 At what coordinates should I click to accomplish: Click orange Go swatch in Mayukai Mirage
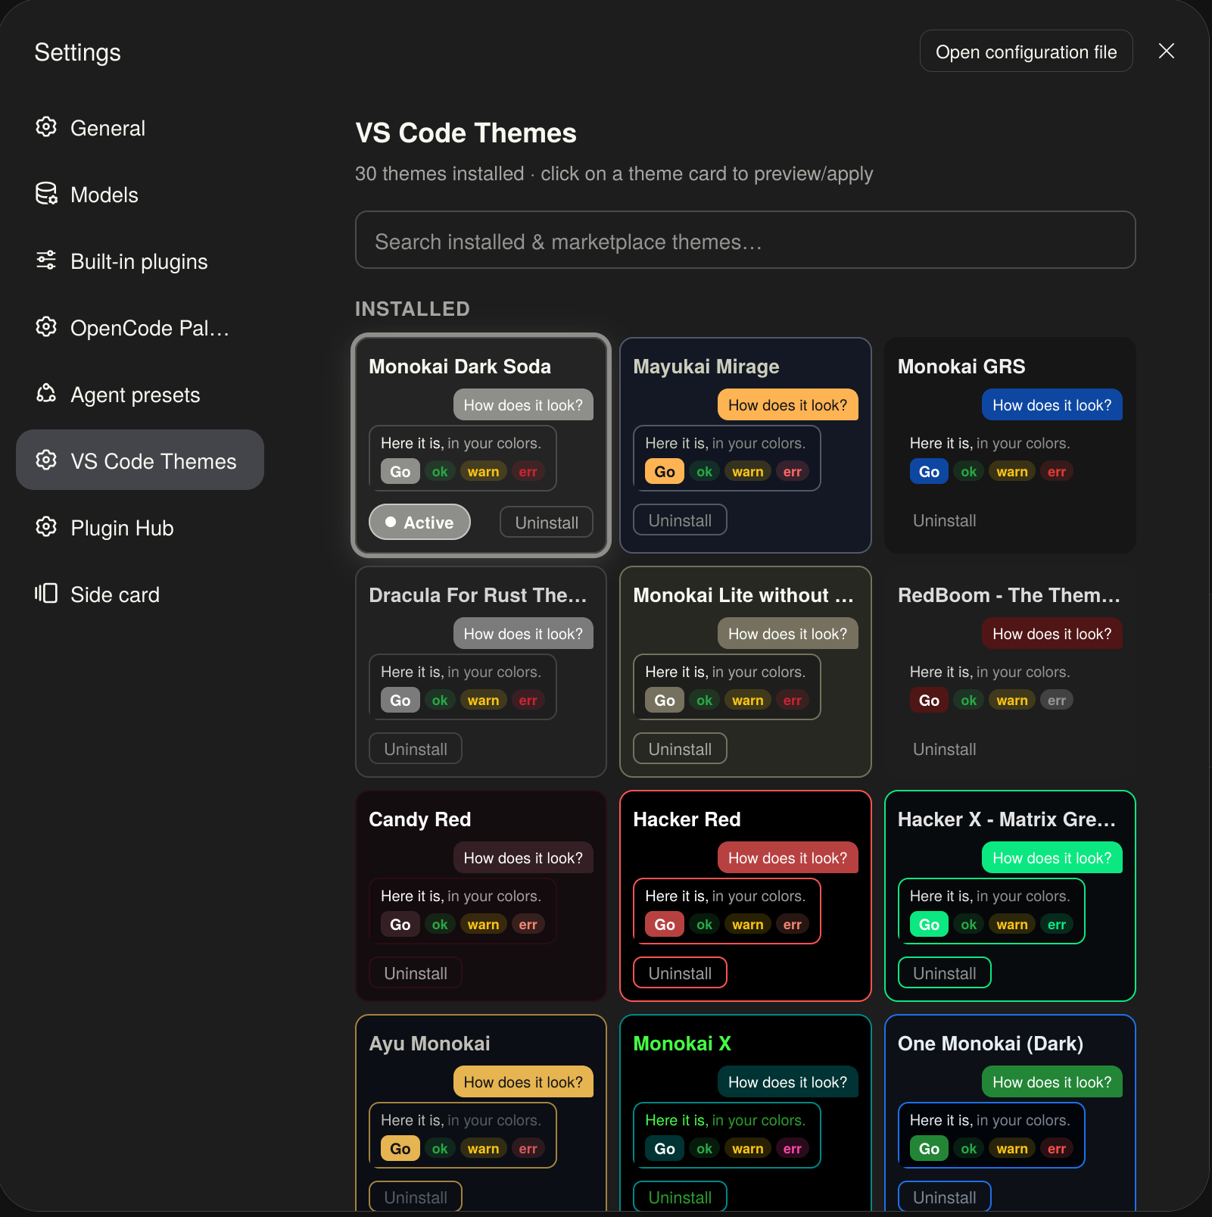click(x=665, y=471)
